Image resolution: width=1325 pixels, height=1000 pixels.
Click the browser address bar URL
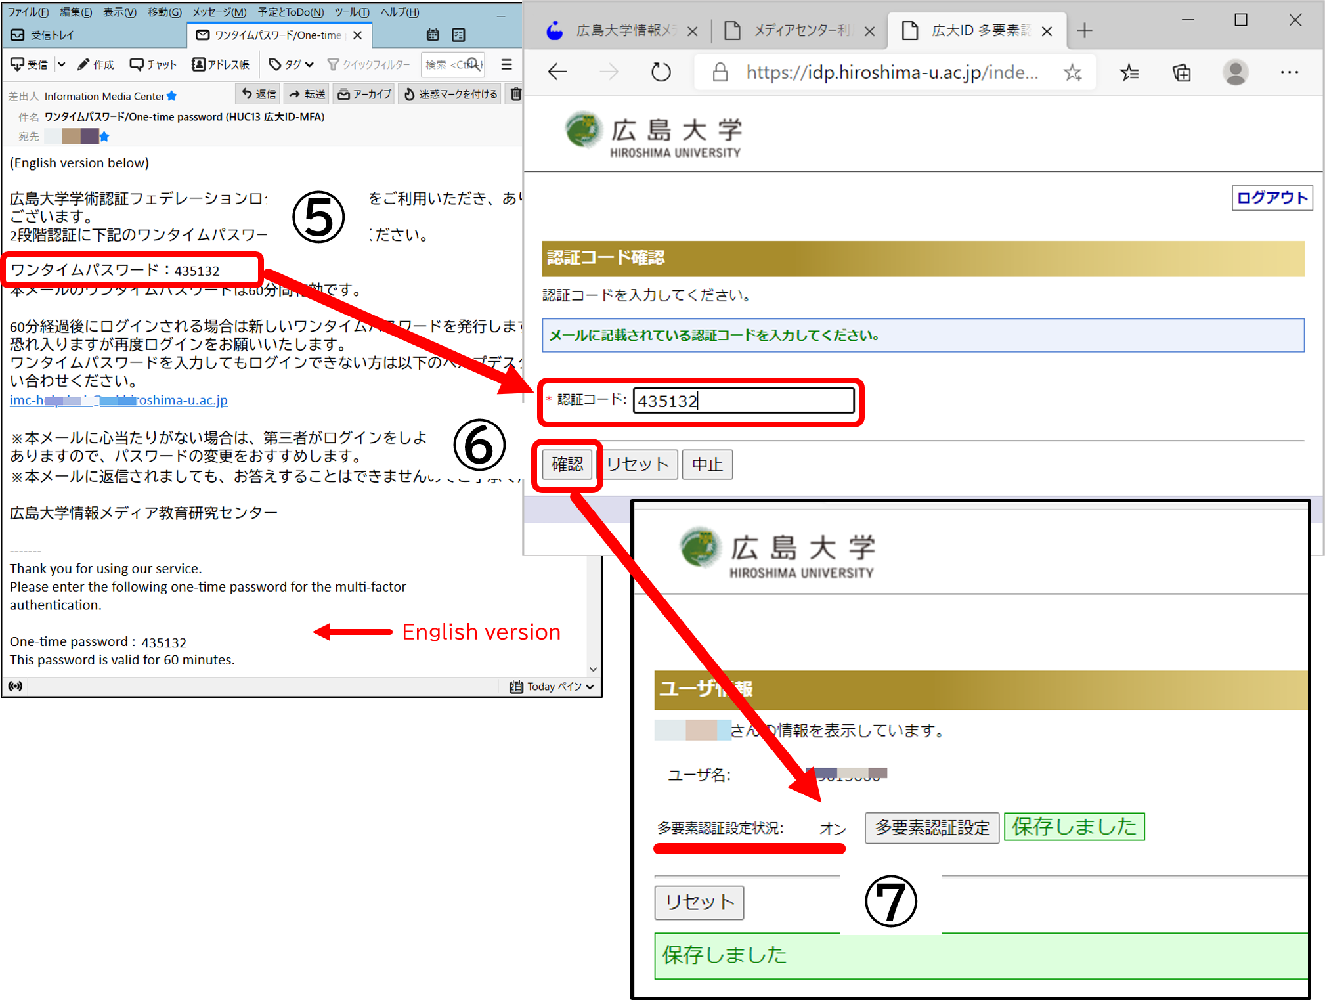click(x=892, y=72)
